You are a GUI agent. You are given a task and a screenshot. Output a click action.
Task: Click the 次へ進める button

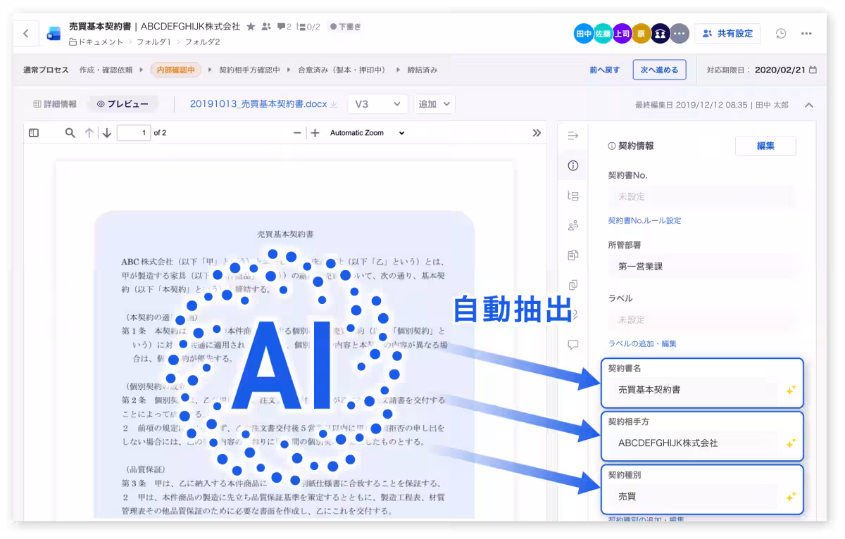(659, 70)
